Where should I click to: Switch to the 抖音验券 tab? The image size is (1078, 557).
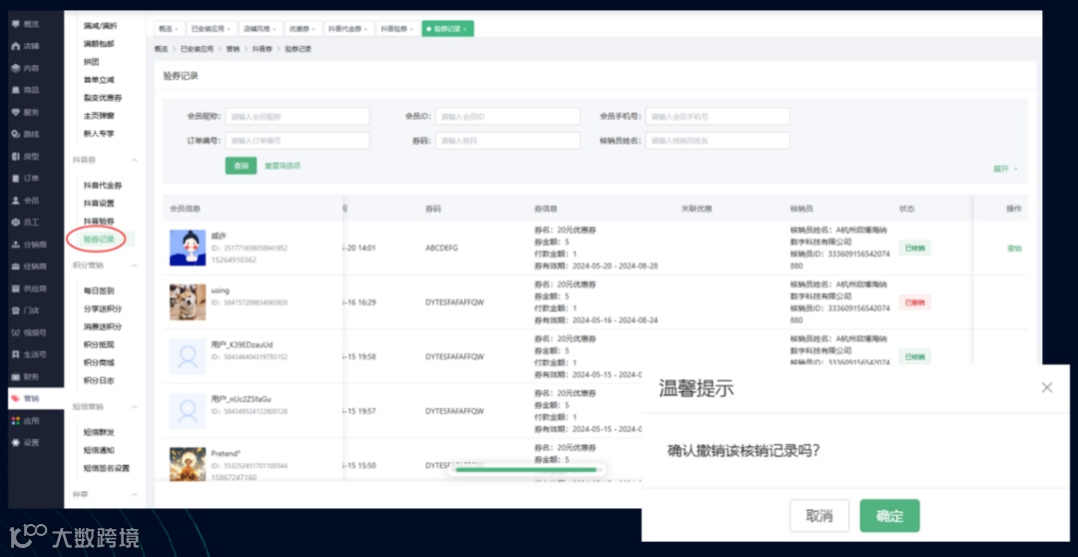coord(397,29)
